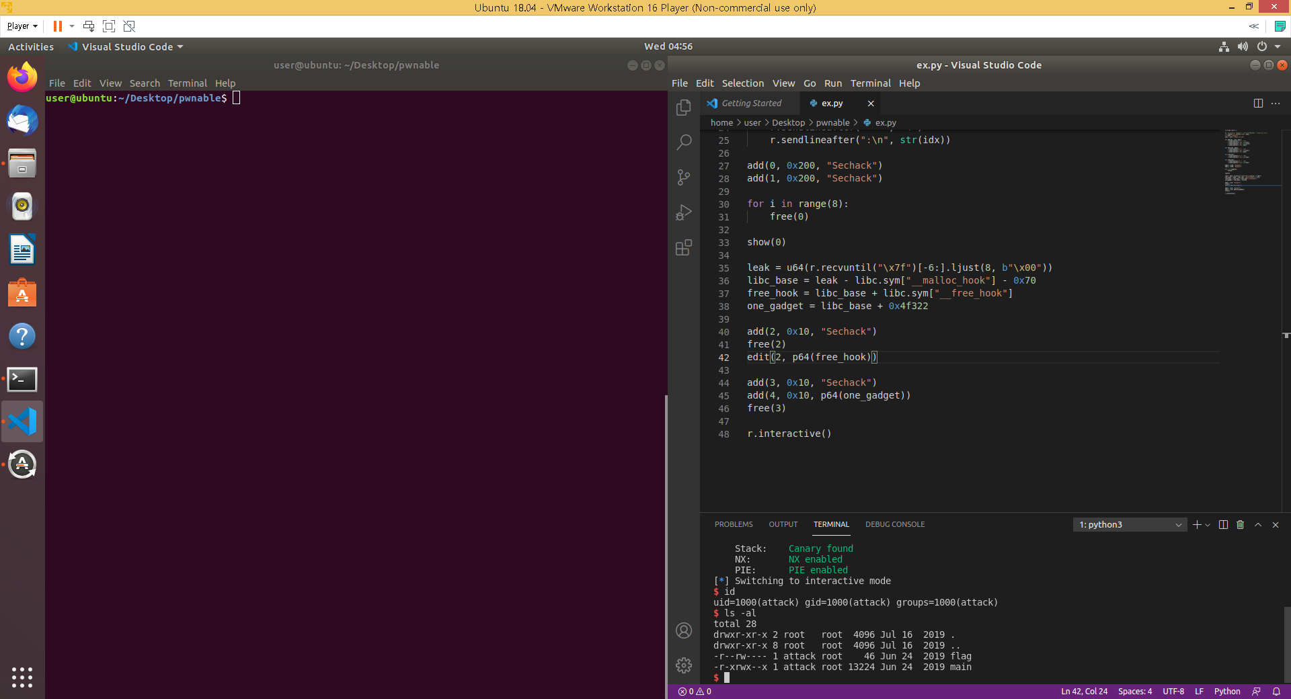This screenshot has width=1291, height=699.
Task: Open the 1: python3 terminal selector dropdown
Action: (1130, 525)
